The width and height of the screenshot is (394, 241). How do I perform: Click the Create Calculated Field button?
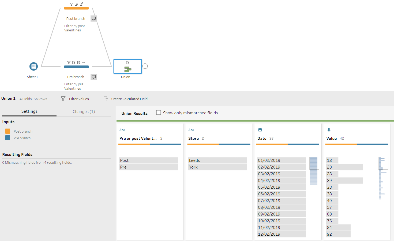click(x=127, y=98)
